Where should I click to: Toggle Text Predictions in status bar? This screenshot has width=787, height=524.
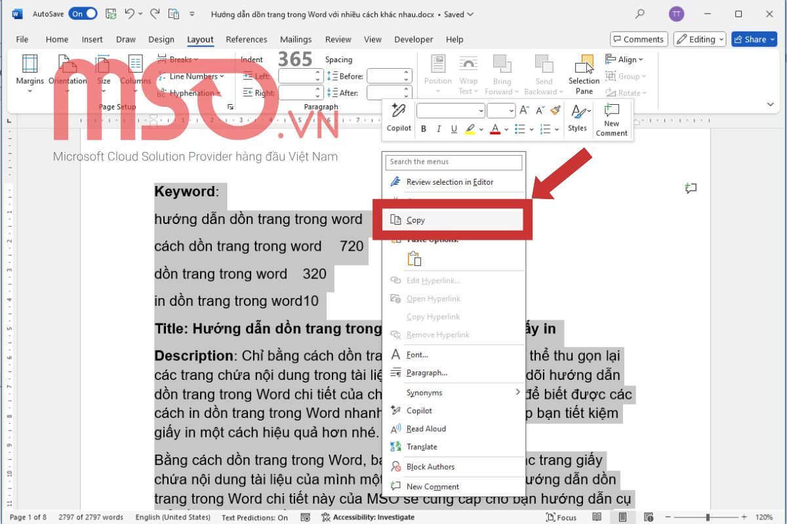click(254, 517)
